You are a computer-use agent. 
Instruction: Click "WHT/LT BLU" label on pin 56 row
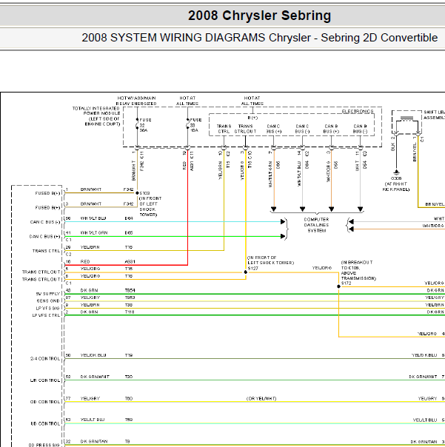point(93,218)
